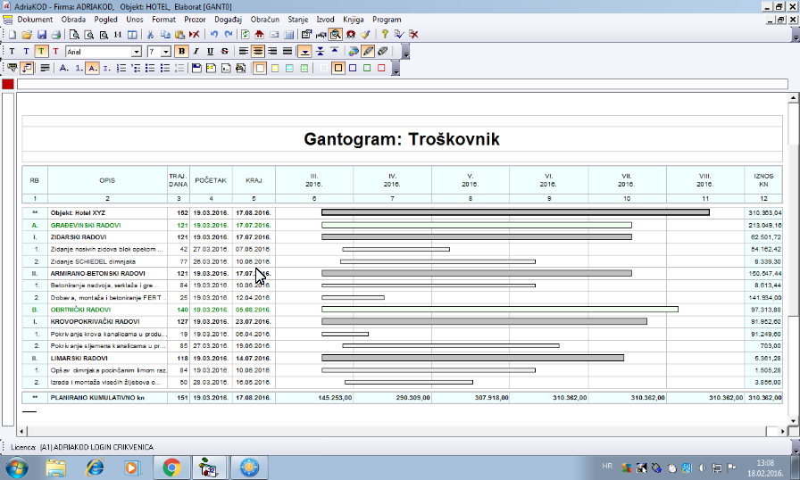Toggle italic formatting

[196, 52]
